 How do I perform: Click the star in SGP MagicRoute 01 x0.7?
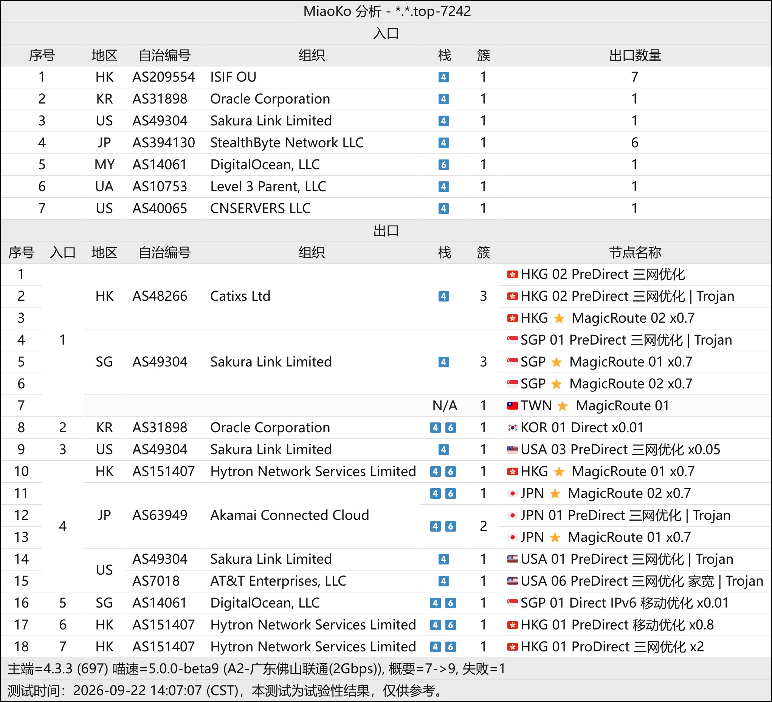557,362
